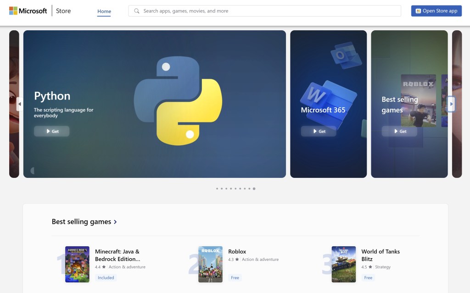470x293 pixels.
Task: Click the search input field
Action: (x=265, y=11)
